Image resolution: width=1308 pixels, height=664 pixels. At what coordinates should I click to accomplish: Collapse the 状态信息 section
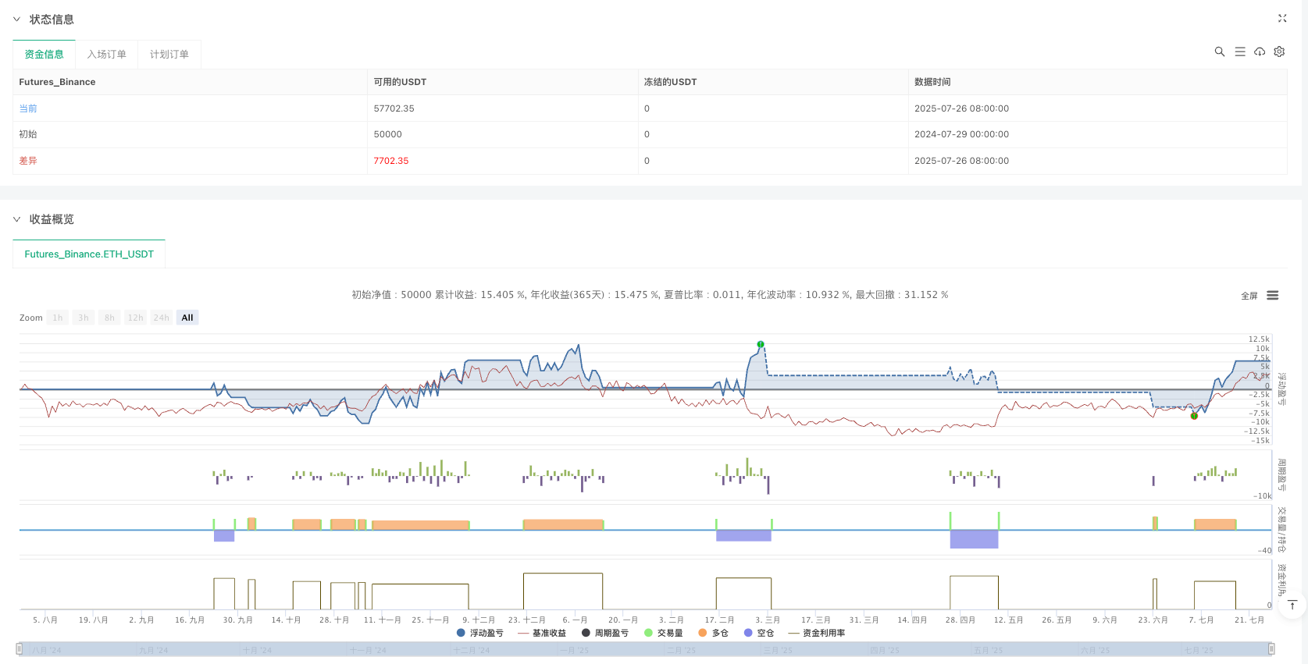click(x=17, y=20)
